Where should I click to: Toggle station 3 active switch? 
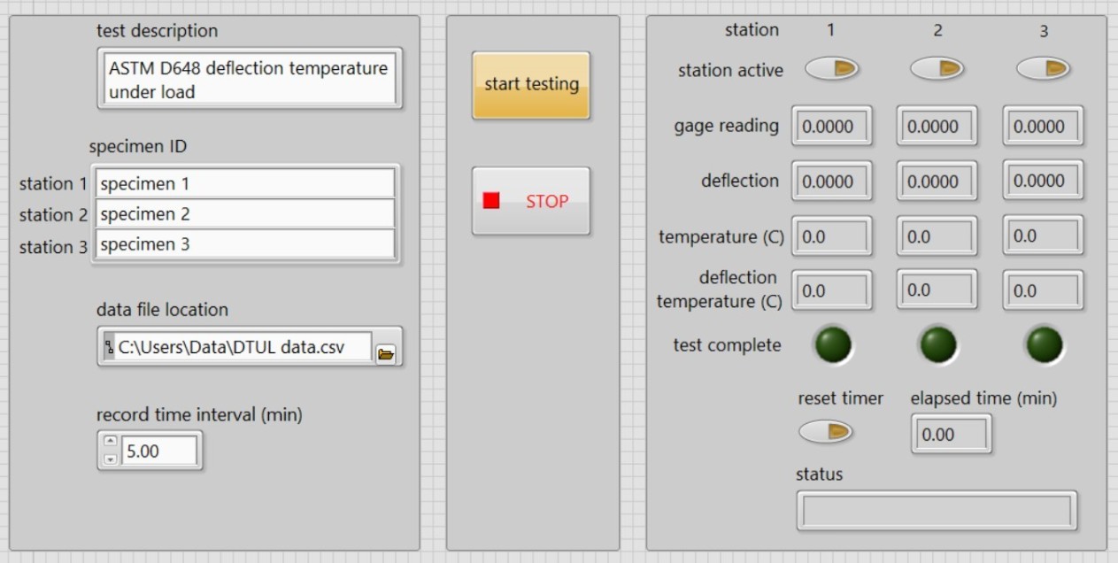1042,69
